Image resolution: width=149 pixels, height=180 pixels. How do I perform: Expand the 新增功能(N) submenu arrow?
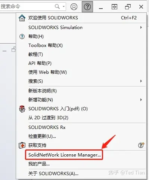tap(141, 100)
